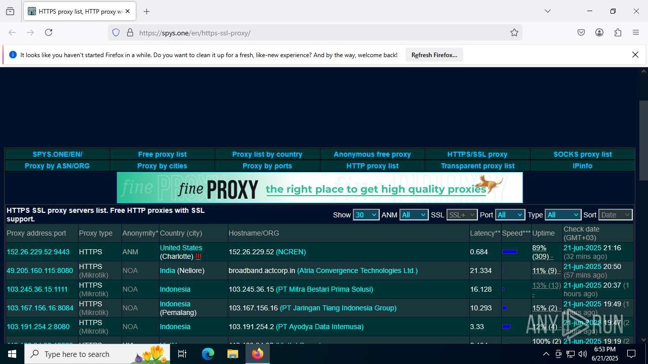Screen dimensions: 648x364
Task: Open India country link
Action: pos(168,270)
